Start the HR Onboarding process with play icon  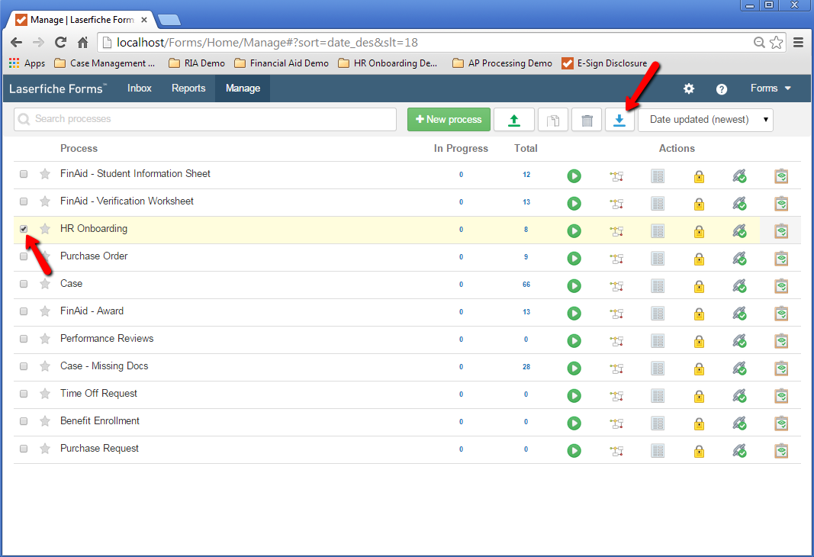(574, 230)
